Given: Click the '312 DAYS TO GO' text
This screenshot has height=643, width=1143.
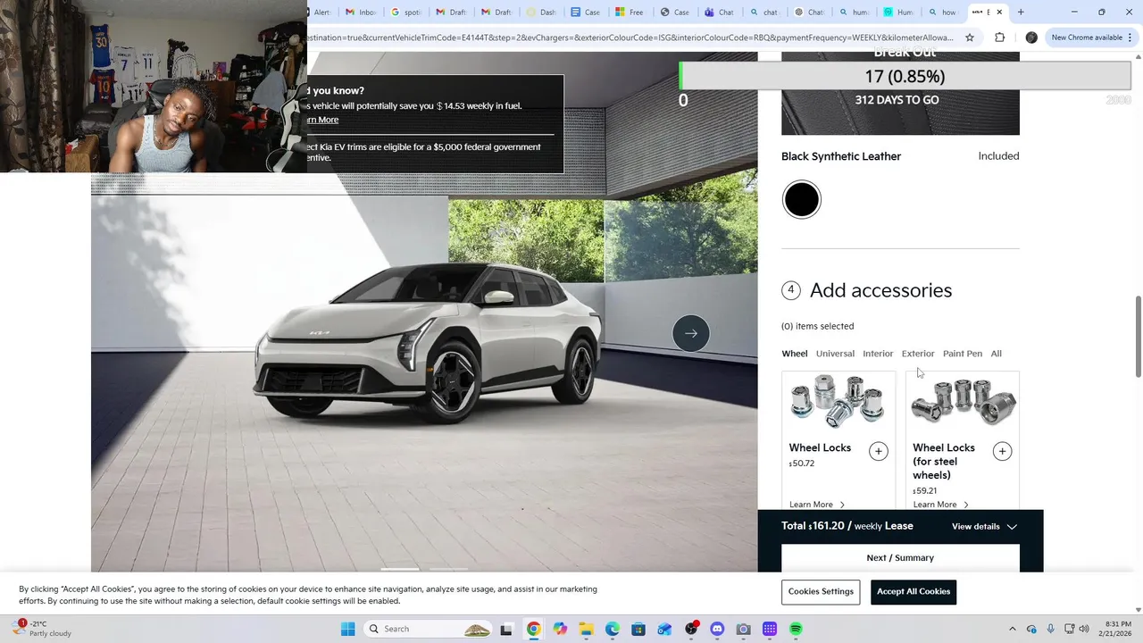Looking at the screenshot, I should [x=897, y=100].
